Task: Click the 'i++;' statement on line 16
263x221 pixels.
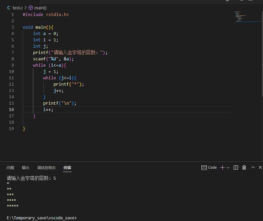Action: tap(48, 109)
